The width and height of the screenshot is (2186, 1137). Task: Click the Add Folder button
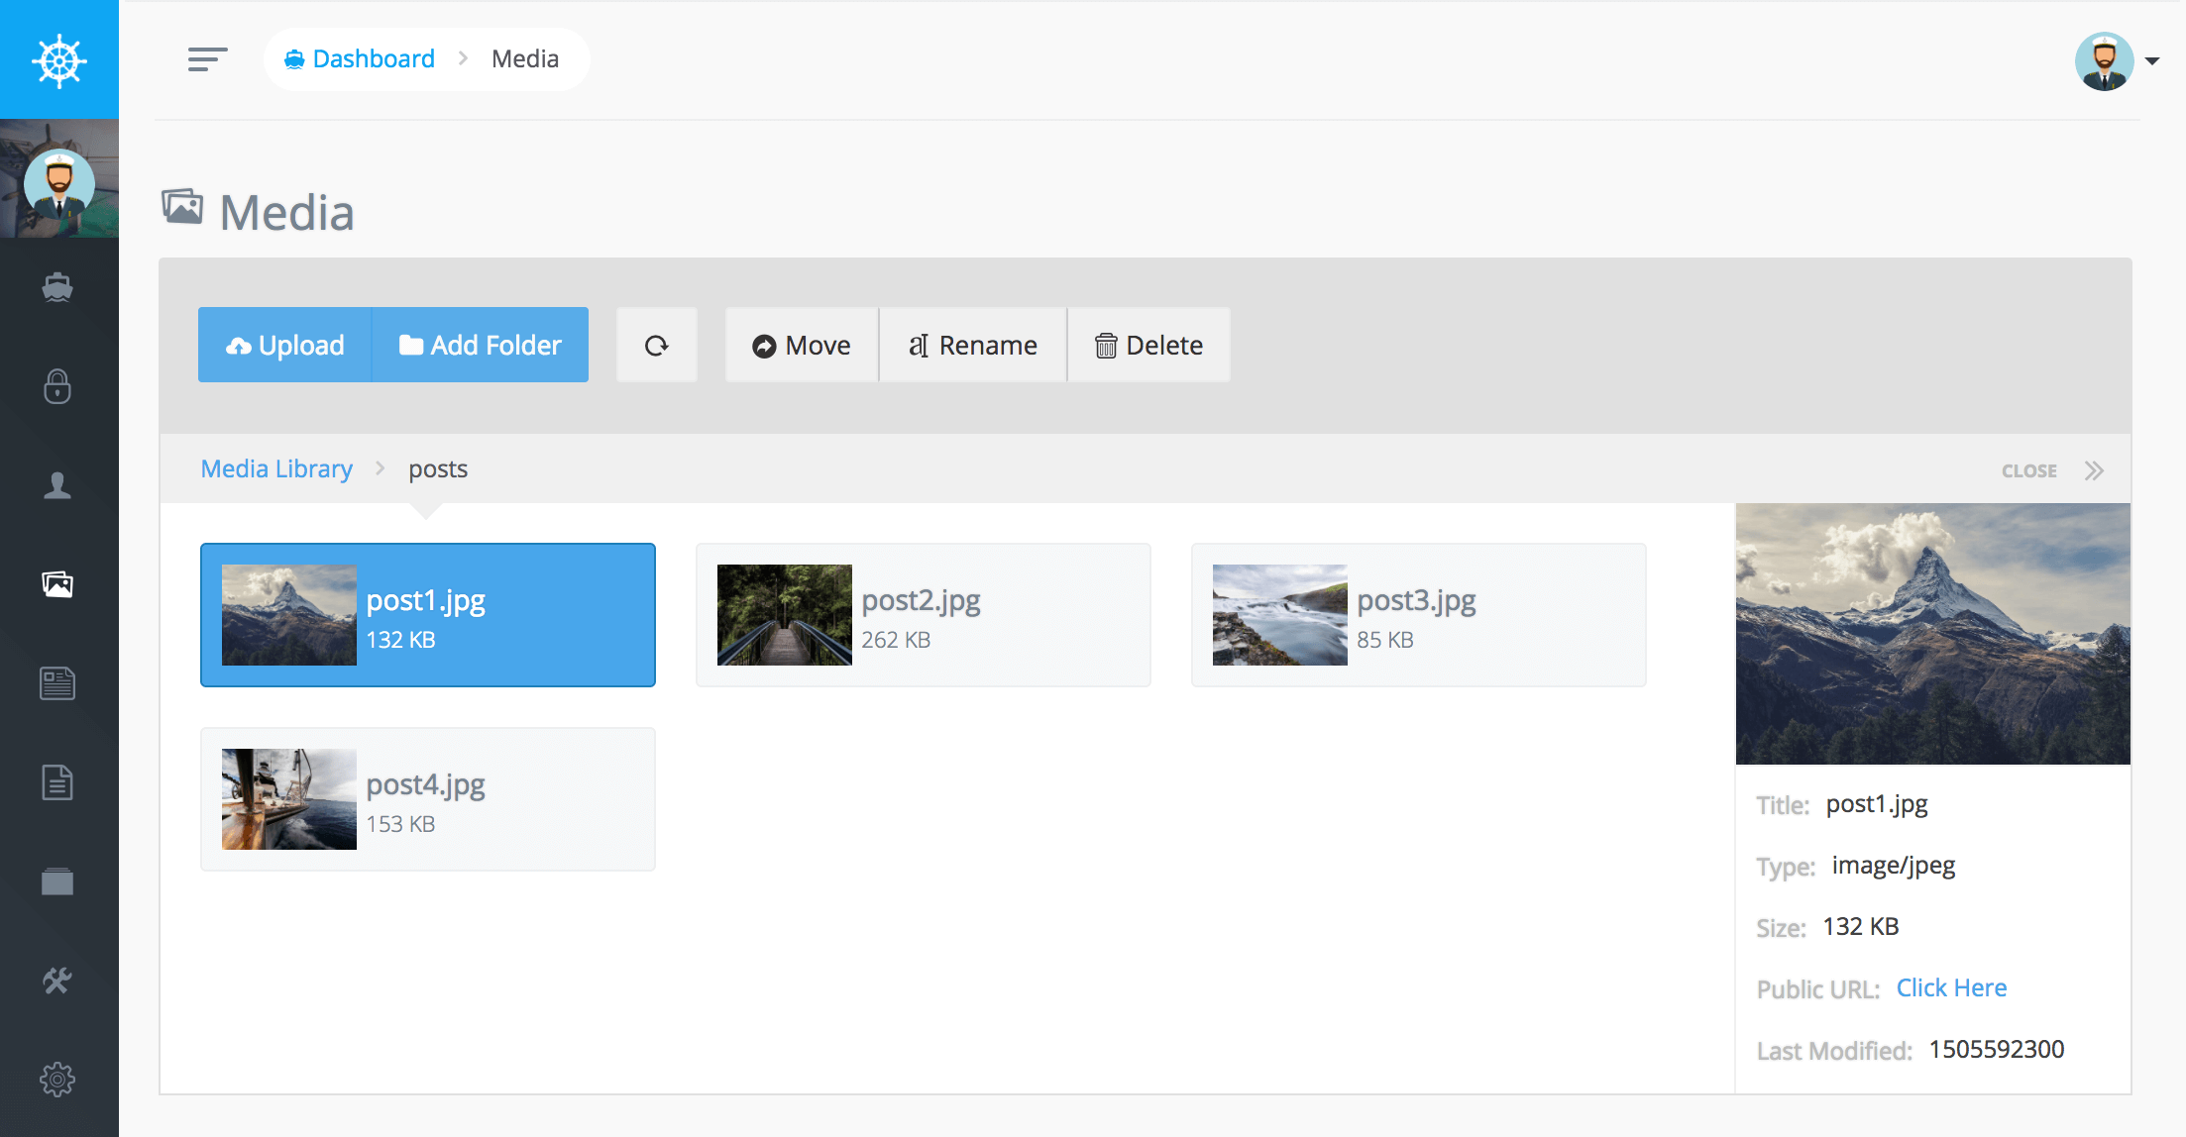point(481,345)
